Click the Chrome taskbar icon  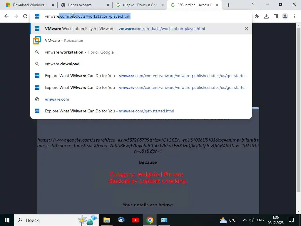pos(150,220)
